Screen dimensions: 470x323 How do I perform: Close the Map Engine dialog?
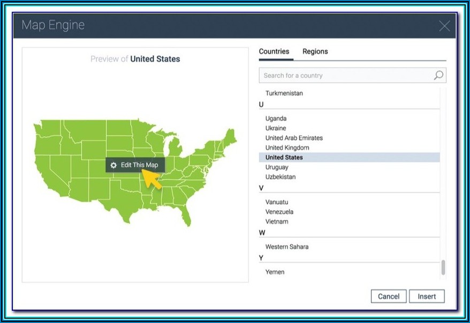pyautogui.click(x=444, y=26)
